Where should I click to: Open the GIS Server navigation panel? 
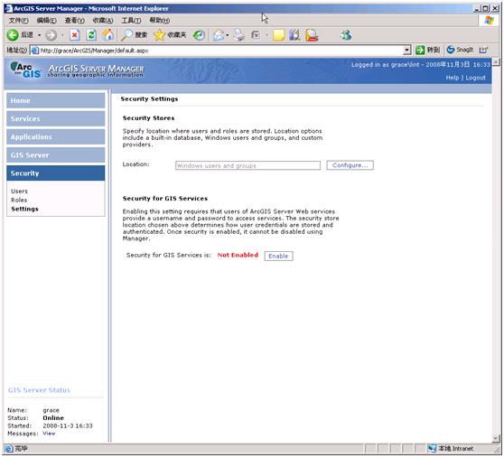[x=56, y=155]
